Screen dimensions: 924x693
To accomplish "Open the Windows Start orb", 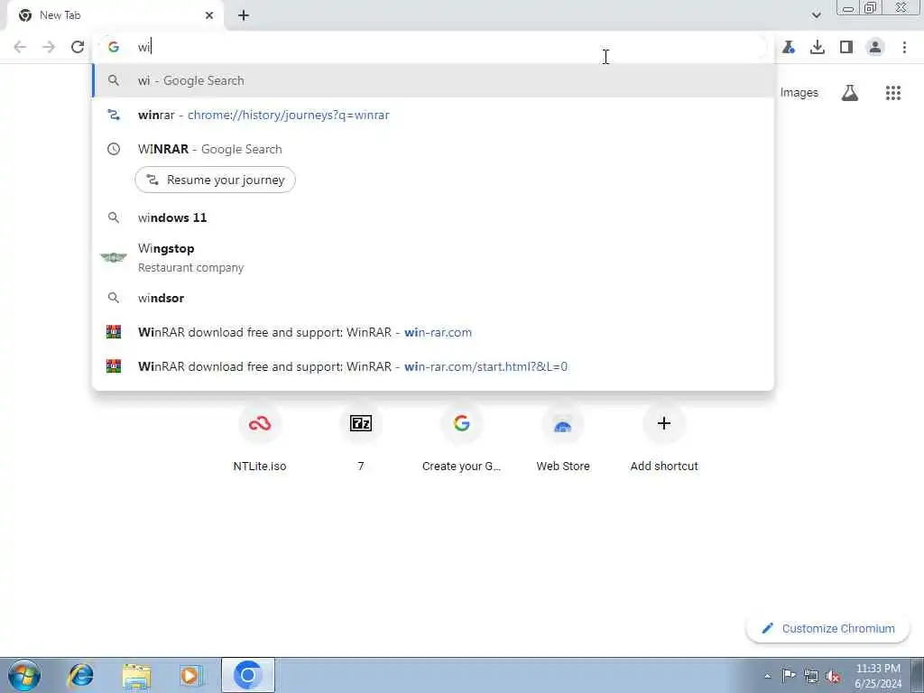I will tap(24, 675).
